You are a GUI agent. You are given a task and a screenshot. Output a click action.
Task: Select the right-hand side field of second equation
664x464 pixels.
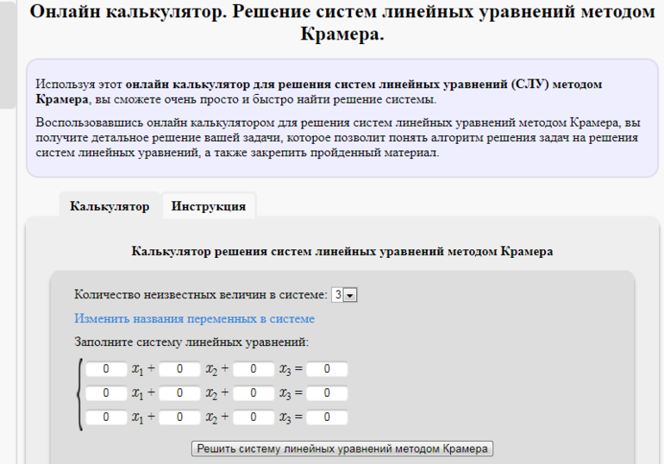tap(327, 393)
